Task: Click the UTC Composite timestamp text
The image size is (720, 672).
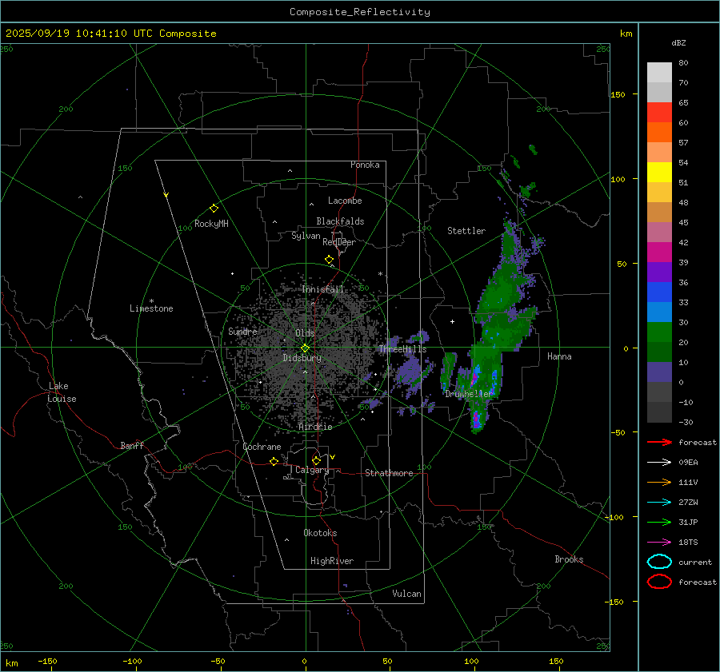Action: tap(111, 34)
